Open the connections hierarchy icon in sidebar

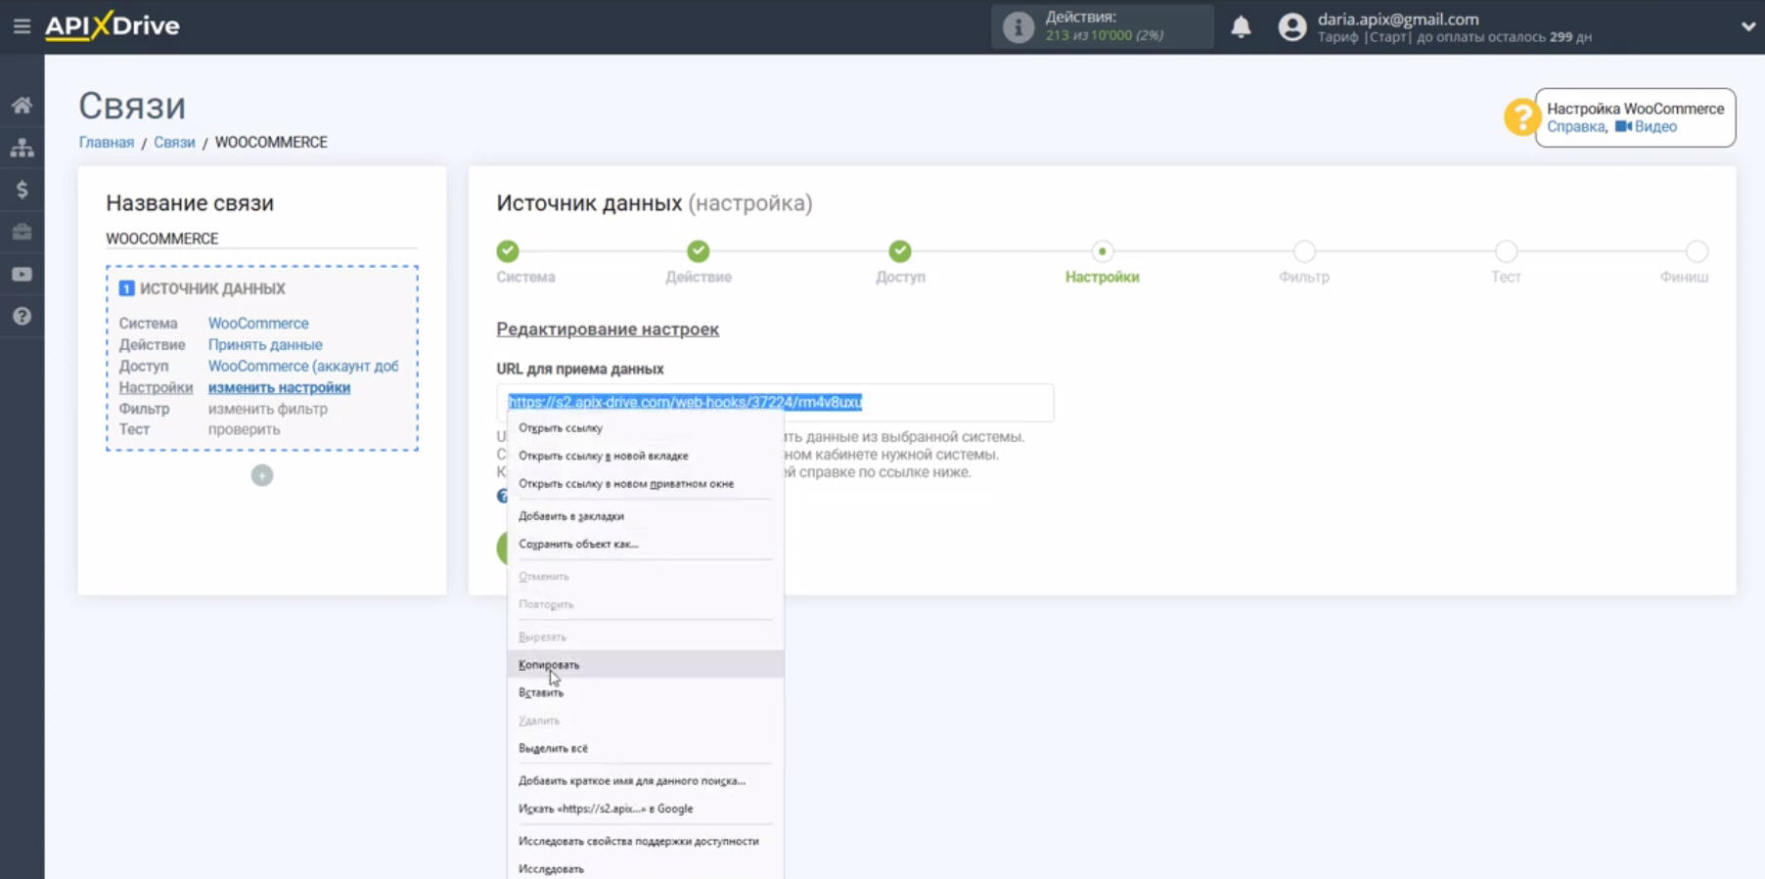point(22,148)
